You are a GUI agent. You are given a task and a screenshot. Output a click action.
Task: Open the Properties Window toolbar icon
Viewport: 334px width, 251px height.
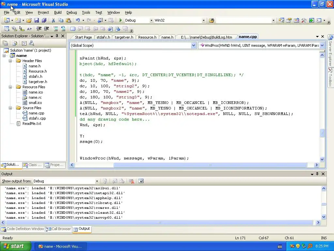click(289, 20)
